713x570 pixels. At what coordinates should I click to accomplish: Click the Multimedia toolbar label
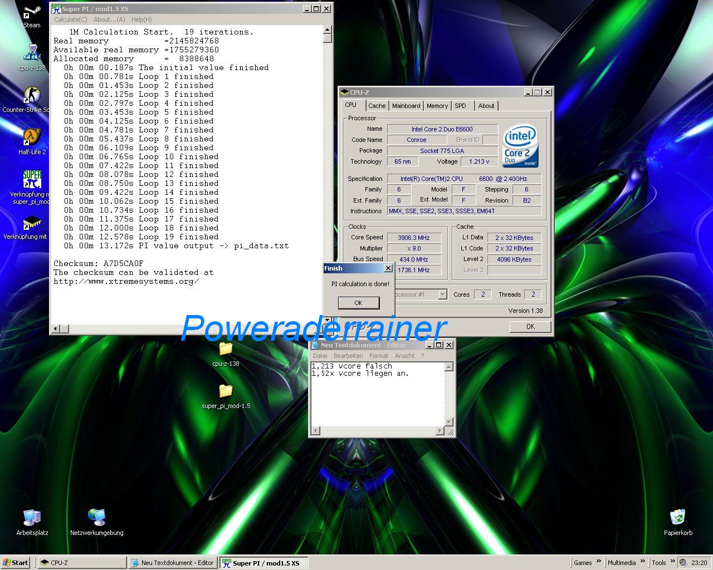tap(622, 563)
